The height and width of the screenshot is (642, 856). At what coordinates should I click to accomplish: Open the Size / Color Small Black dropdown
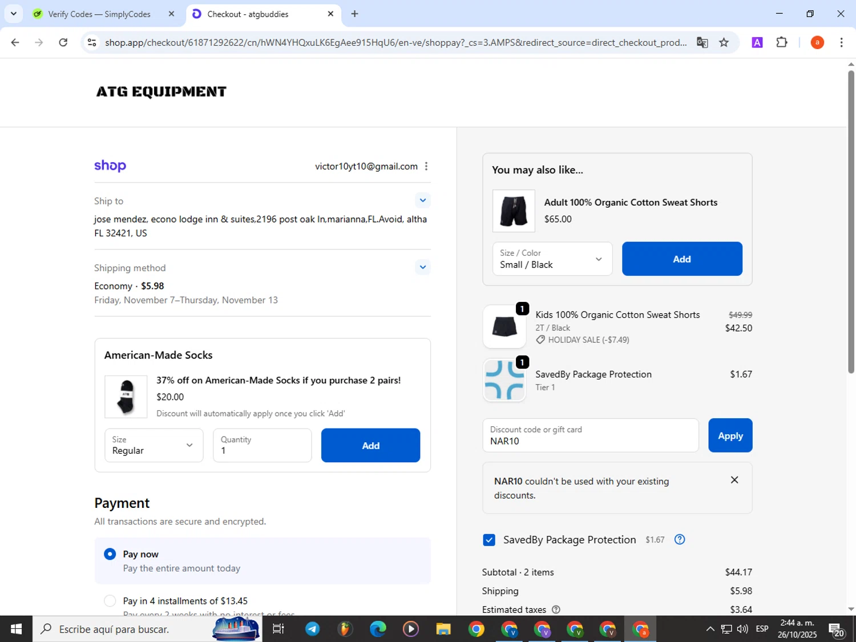pos(552,259)
